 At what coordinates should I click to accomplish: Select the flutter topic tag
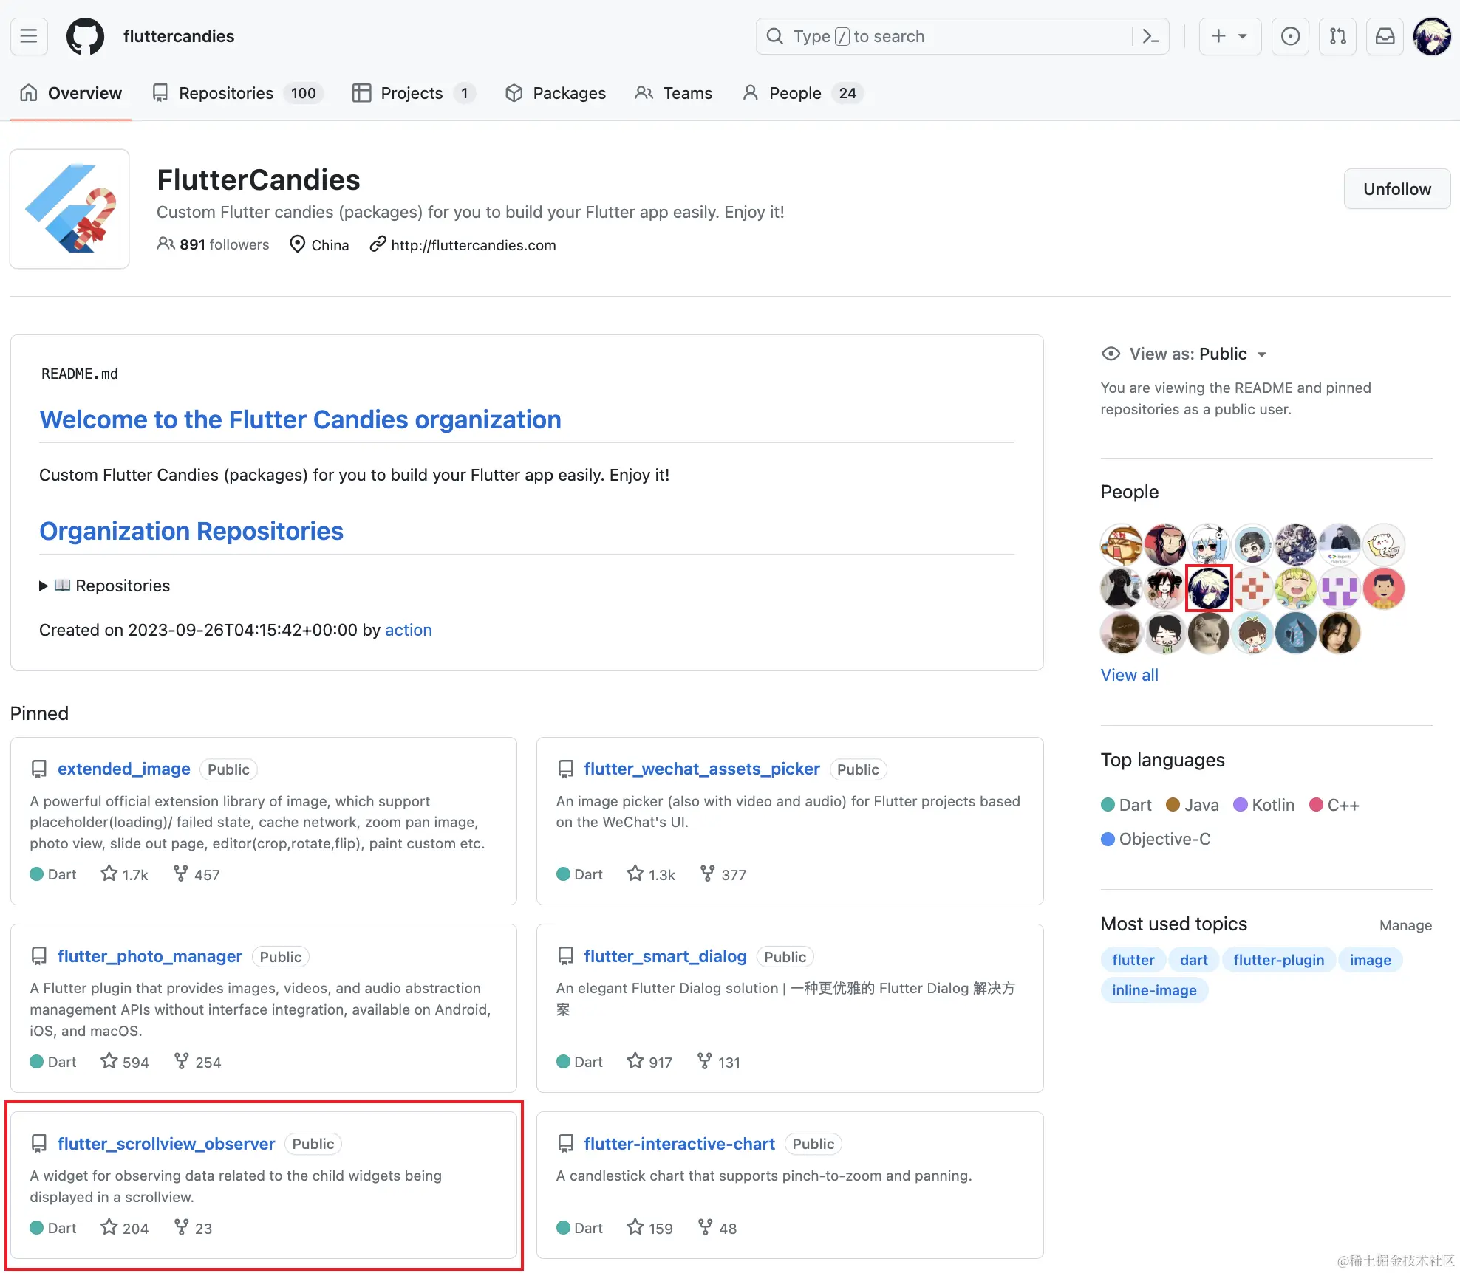coord(1133,960)
